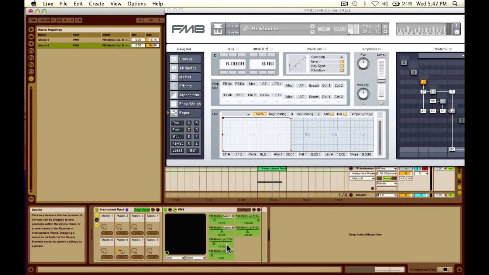The width and height of the screenshot is (489, 275).
Task: Click the Configure button on the FM8 device
Action: 243,210
